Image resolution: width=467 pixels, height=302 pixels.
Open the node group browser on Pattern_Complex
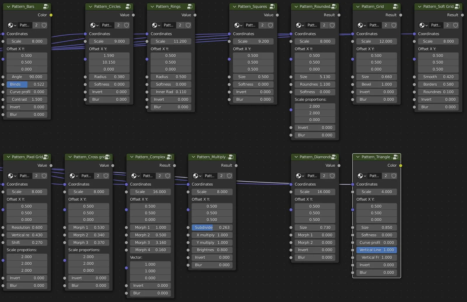[x=135, y=176]
